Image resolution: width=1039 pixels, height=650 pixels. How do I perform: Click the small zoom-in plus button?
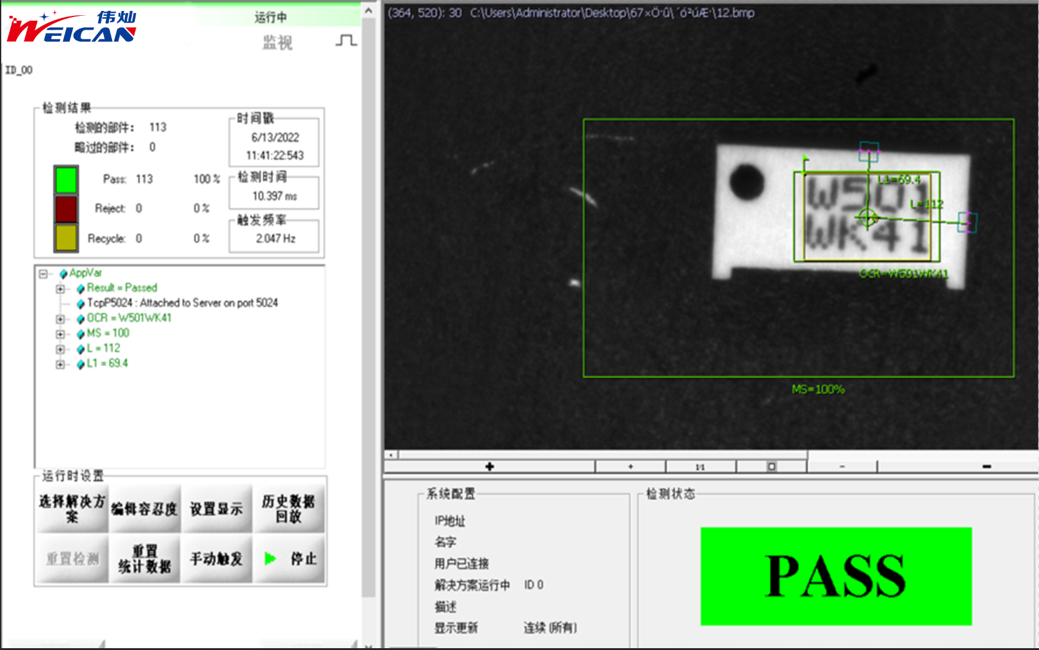coord(630,467)
